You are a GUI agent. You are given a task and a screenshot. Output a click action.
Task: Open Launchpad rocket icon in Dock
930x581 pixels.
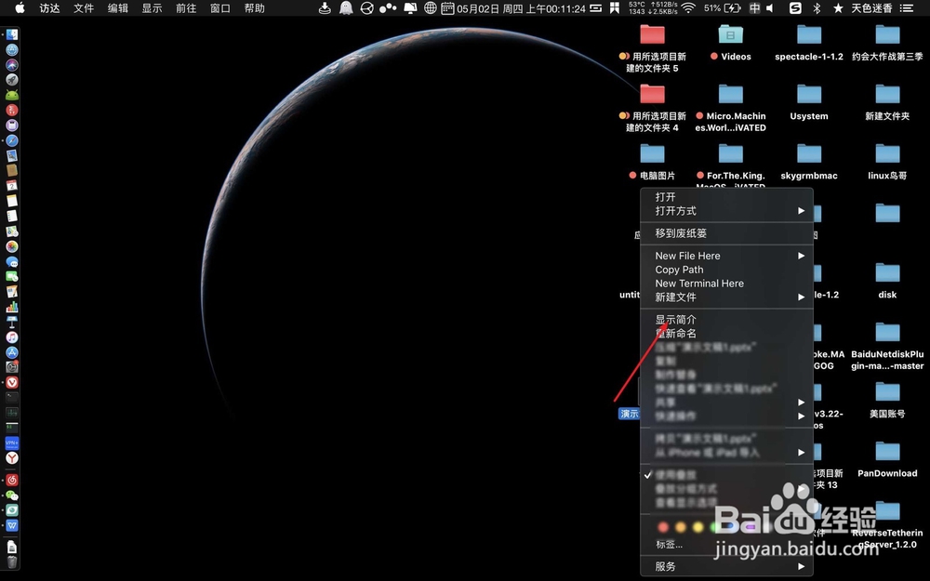(x=12, y=79)
